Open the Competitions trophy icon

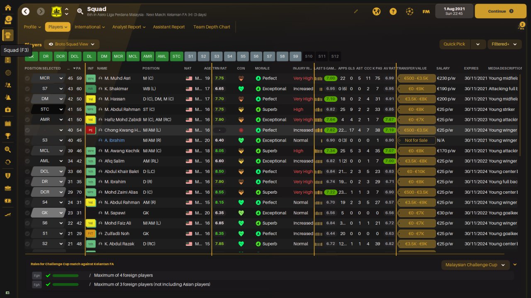click(x=8, y=136)
